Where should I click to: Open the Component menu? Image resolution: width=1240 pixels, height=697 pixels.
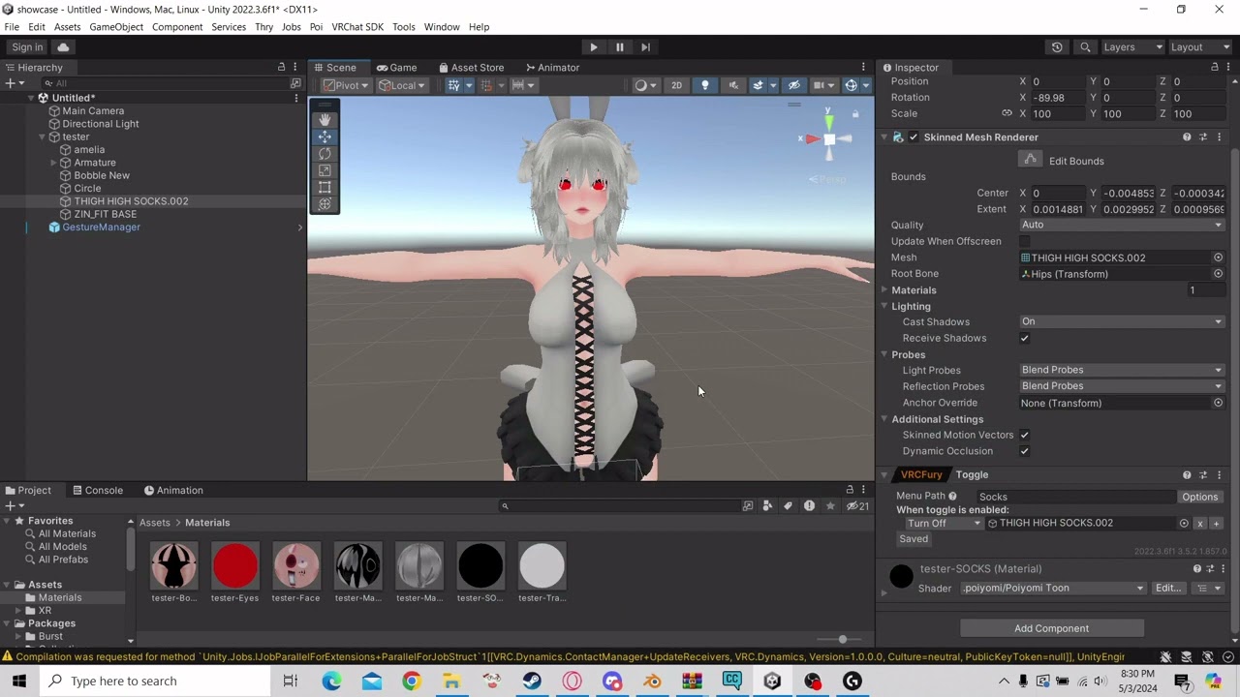pos(177,27)
